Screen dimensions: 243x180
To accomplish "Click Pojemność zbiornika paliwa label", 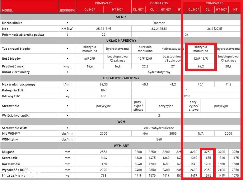I will pyautogui.click(x=23, y=35).
